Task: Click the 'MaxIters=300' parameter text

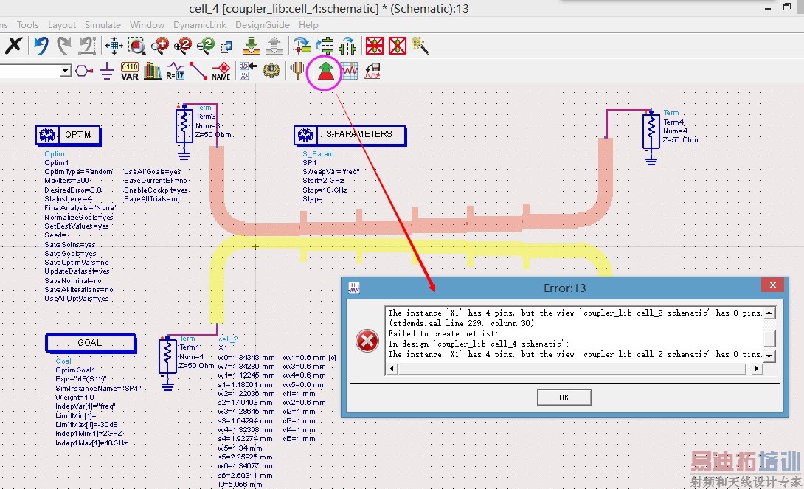Action: pyautogui.click(x=67, y=181)
